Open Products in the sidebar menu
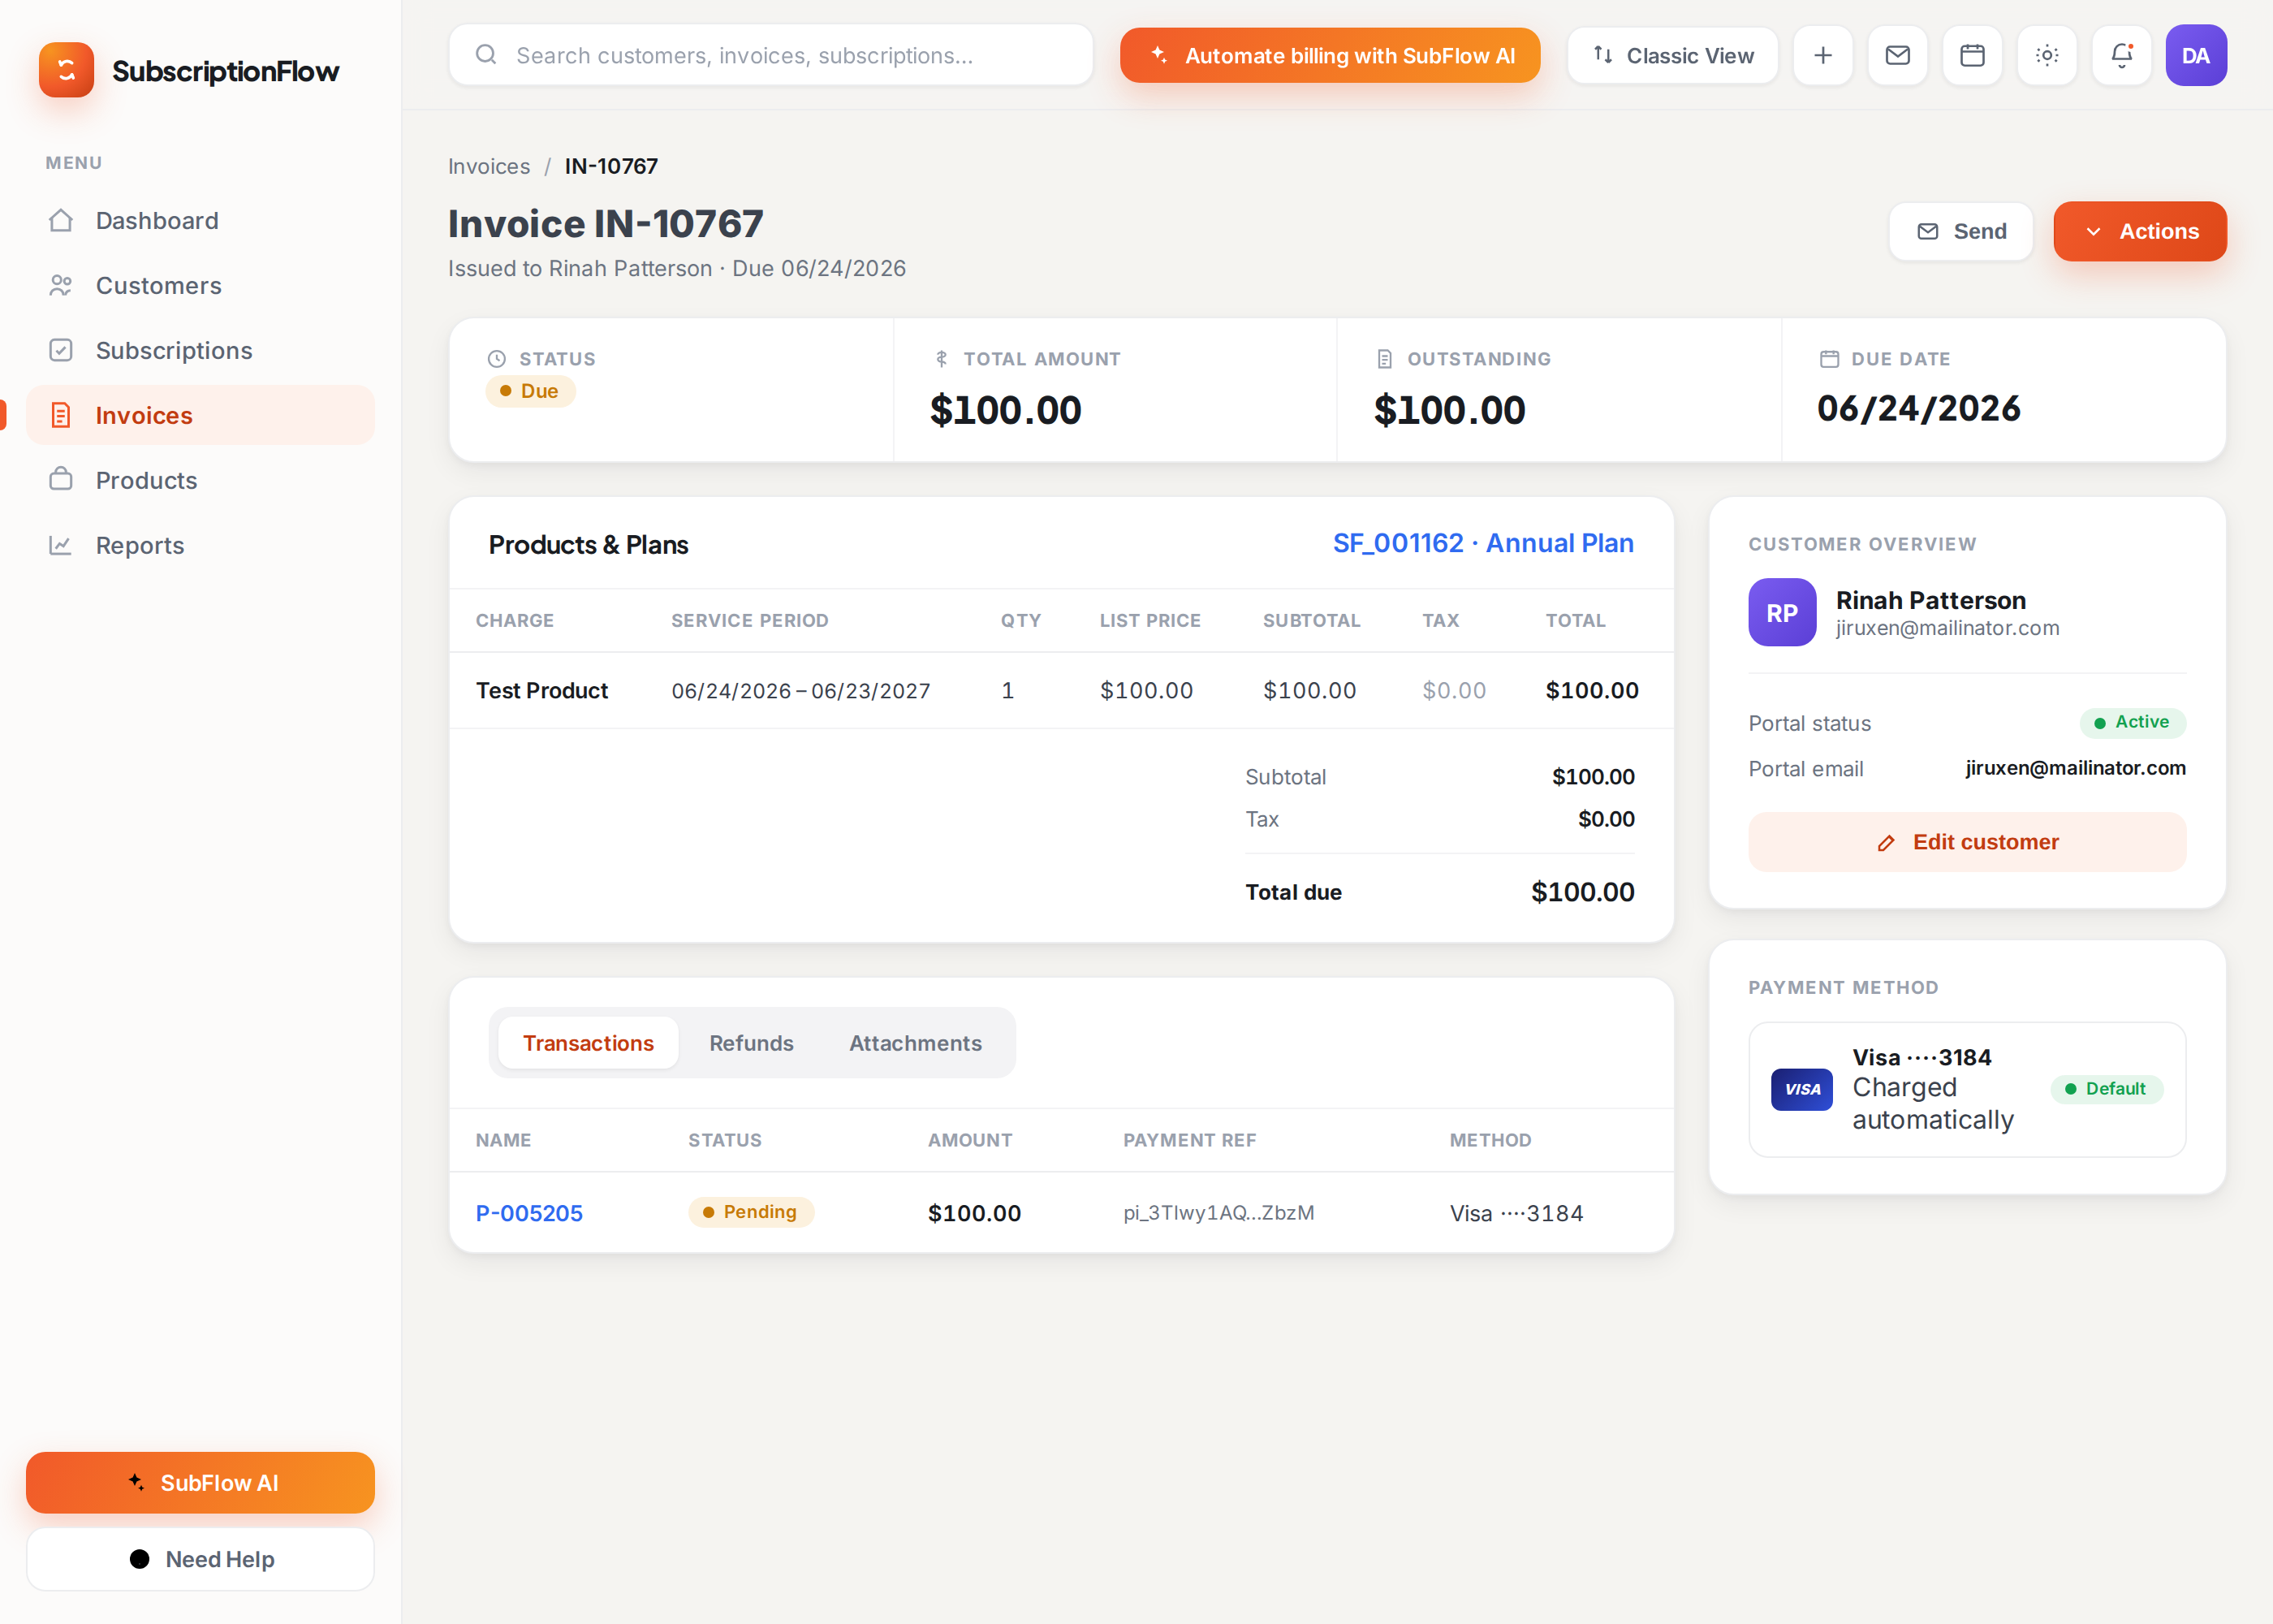The height and width of the screenshot is (1624, 2273). (x=200, y=480)
